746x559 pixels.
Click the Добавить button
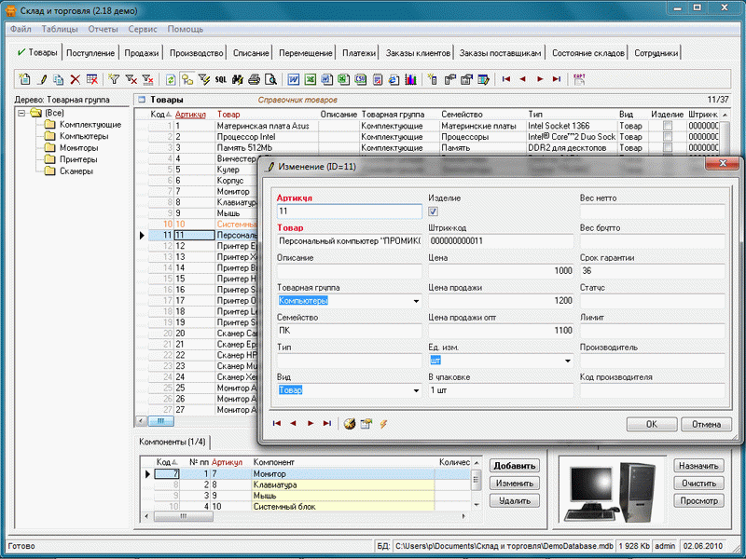514,467
